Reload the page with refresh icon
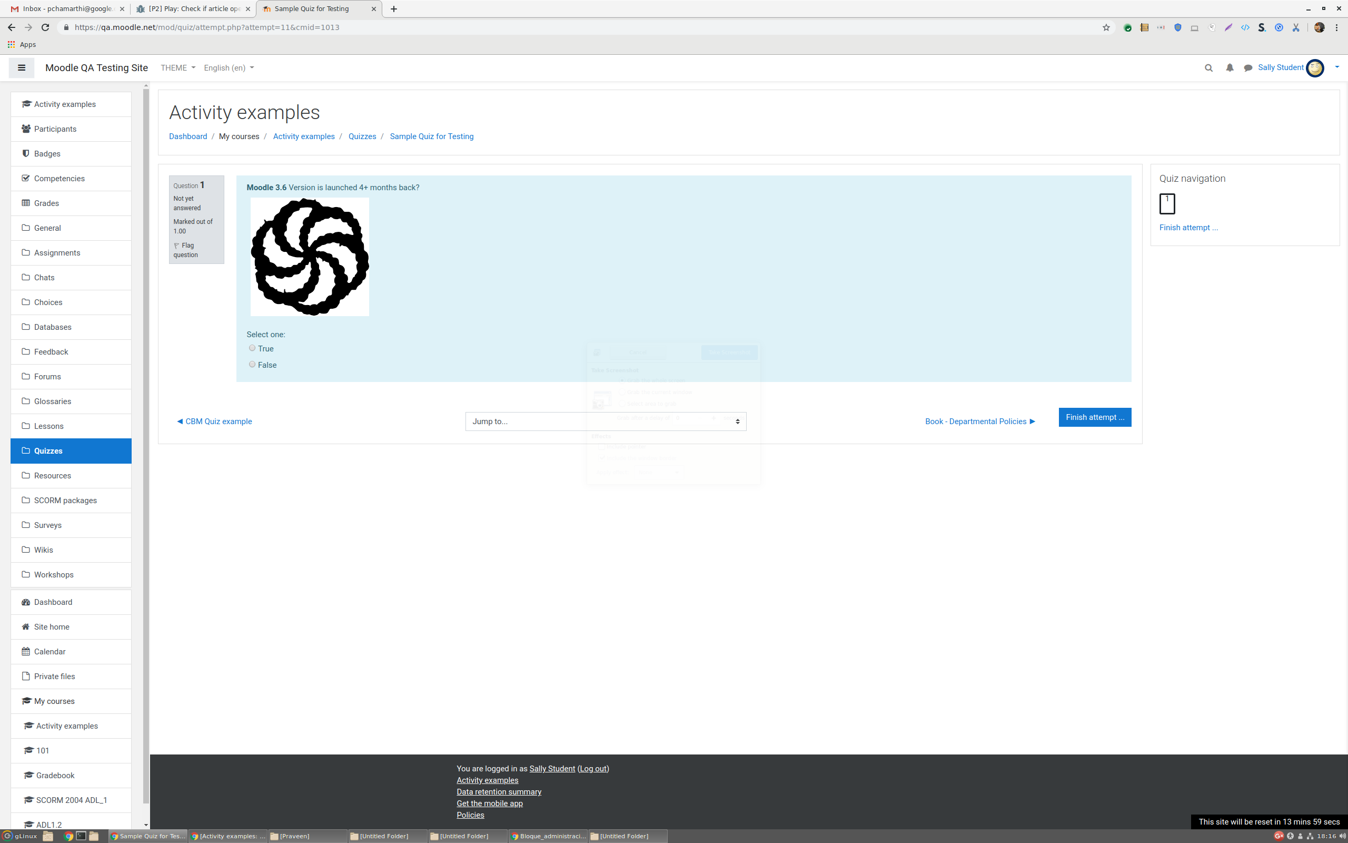This screenshot has height=843, width=1348. (x=45, y=27)
